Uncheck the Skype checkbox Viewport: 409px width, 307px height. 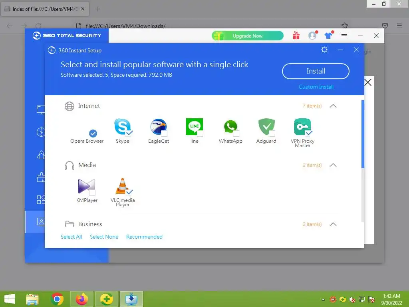129,133
